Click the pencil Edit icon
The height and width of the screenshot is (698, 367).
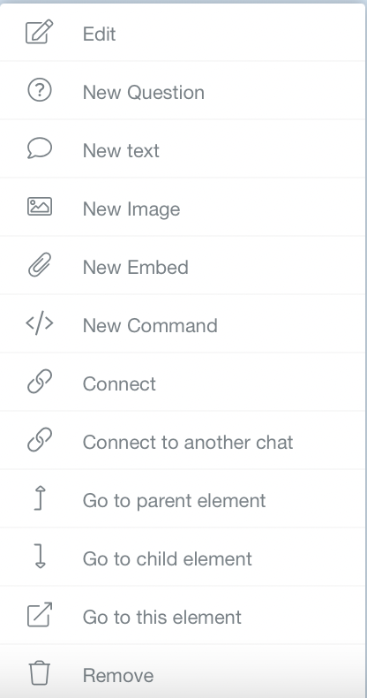tap(40, 32)
